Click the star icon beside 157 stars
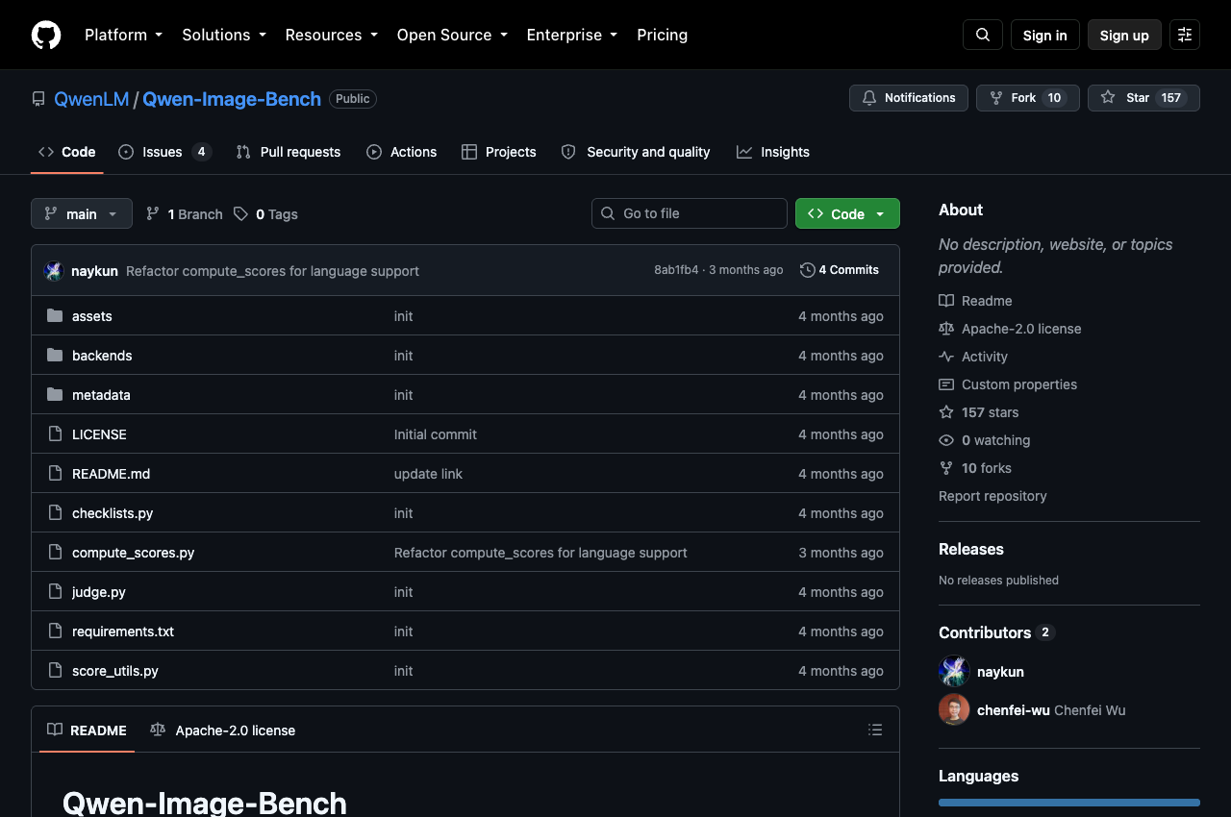1231x817 pixels. coord(946,412)
